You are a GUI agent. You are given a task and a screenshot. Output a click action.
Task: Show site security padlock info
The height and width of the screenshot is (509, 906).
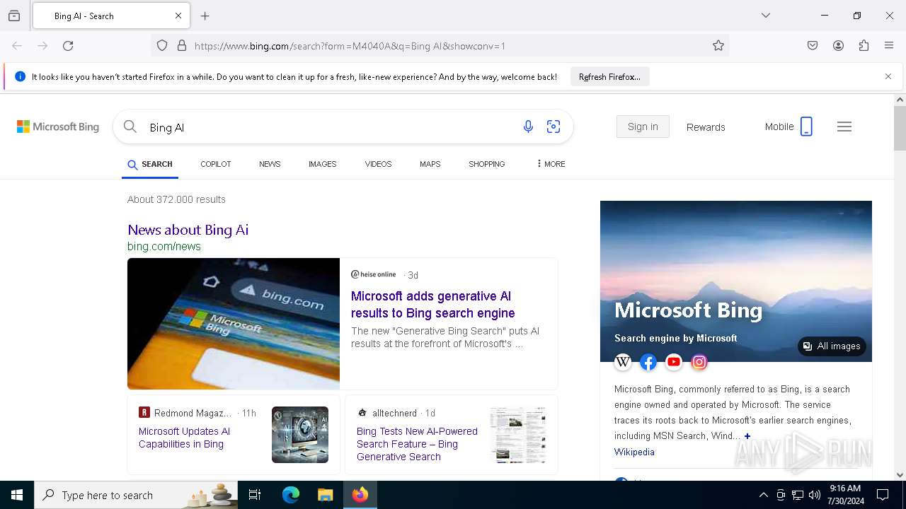182,46
